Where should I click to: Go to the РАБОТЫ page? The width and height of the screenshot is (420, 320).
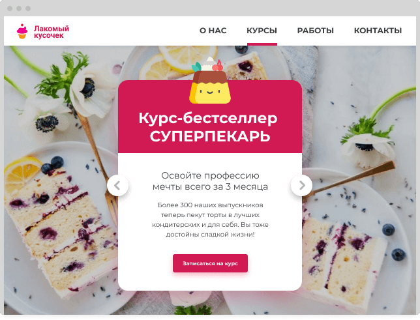[315, 31]
